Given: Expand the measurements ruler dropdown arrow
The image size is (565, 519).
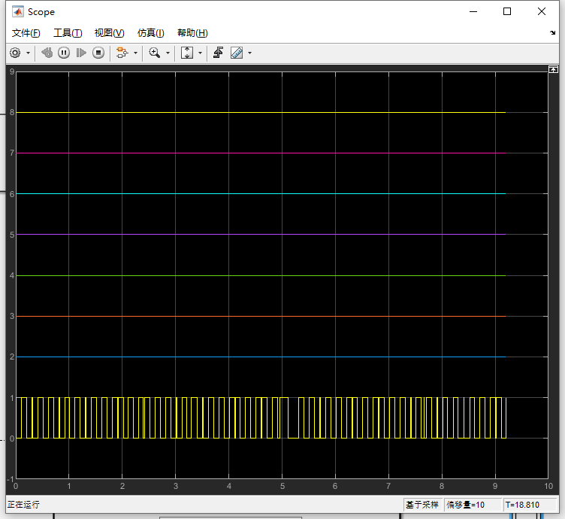Looking at the screenshot, I should (249, 53).
